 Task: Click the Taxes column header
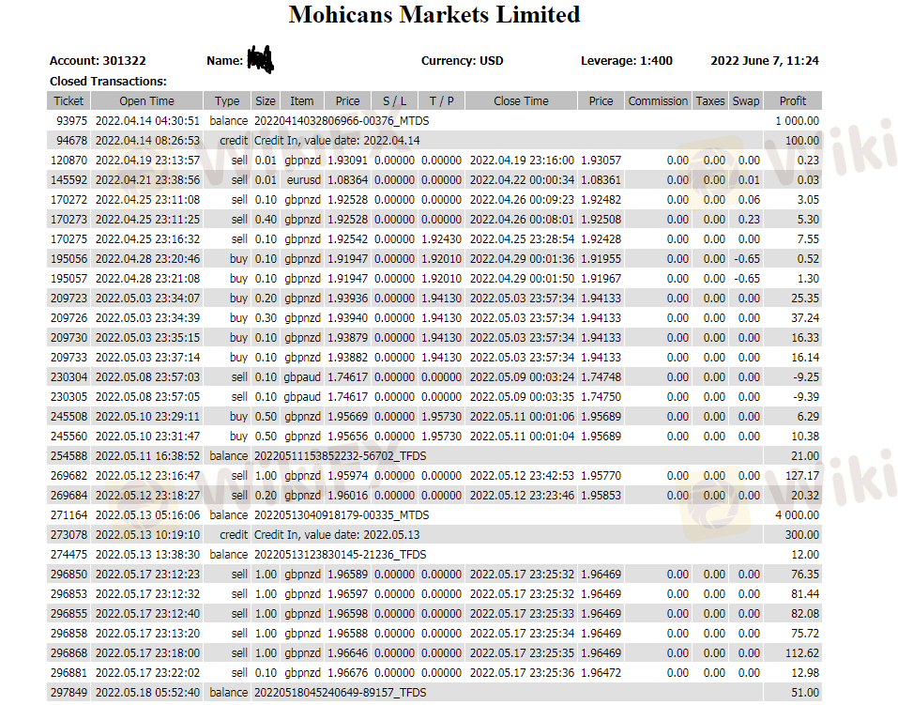click(x=710, y=100)
